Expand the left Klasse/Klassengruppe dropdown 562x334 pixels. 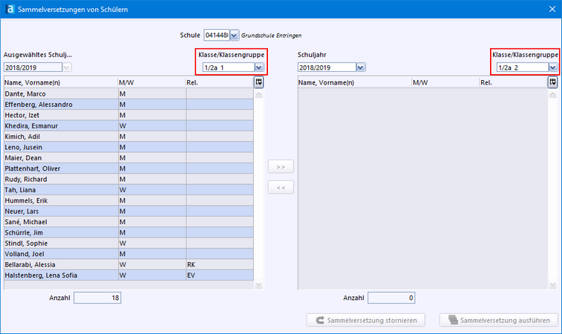(x=258, y=68)
